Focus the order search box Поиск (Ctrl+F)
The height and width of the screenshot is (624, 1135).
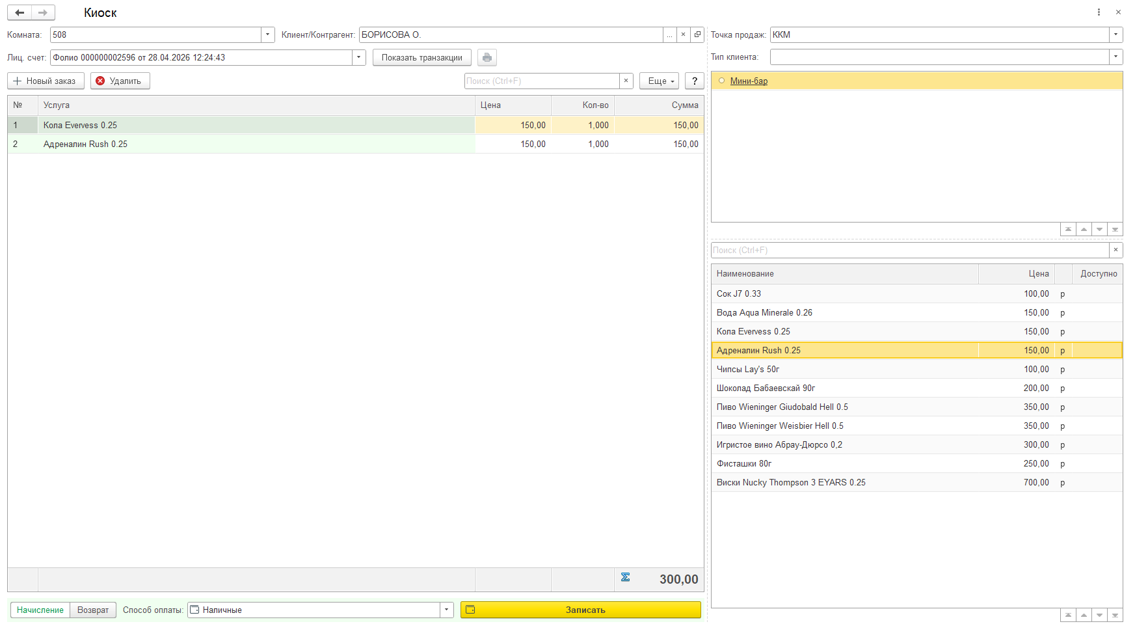click(x=542, y=81)
